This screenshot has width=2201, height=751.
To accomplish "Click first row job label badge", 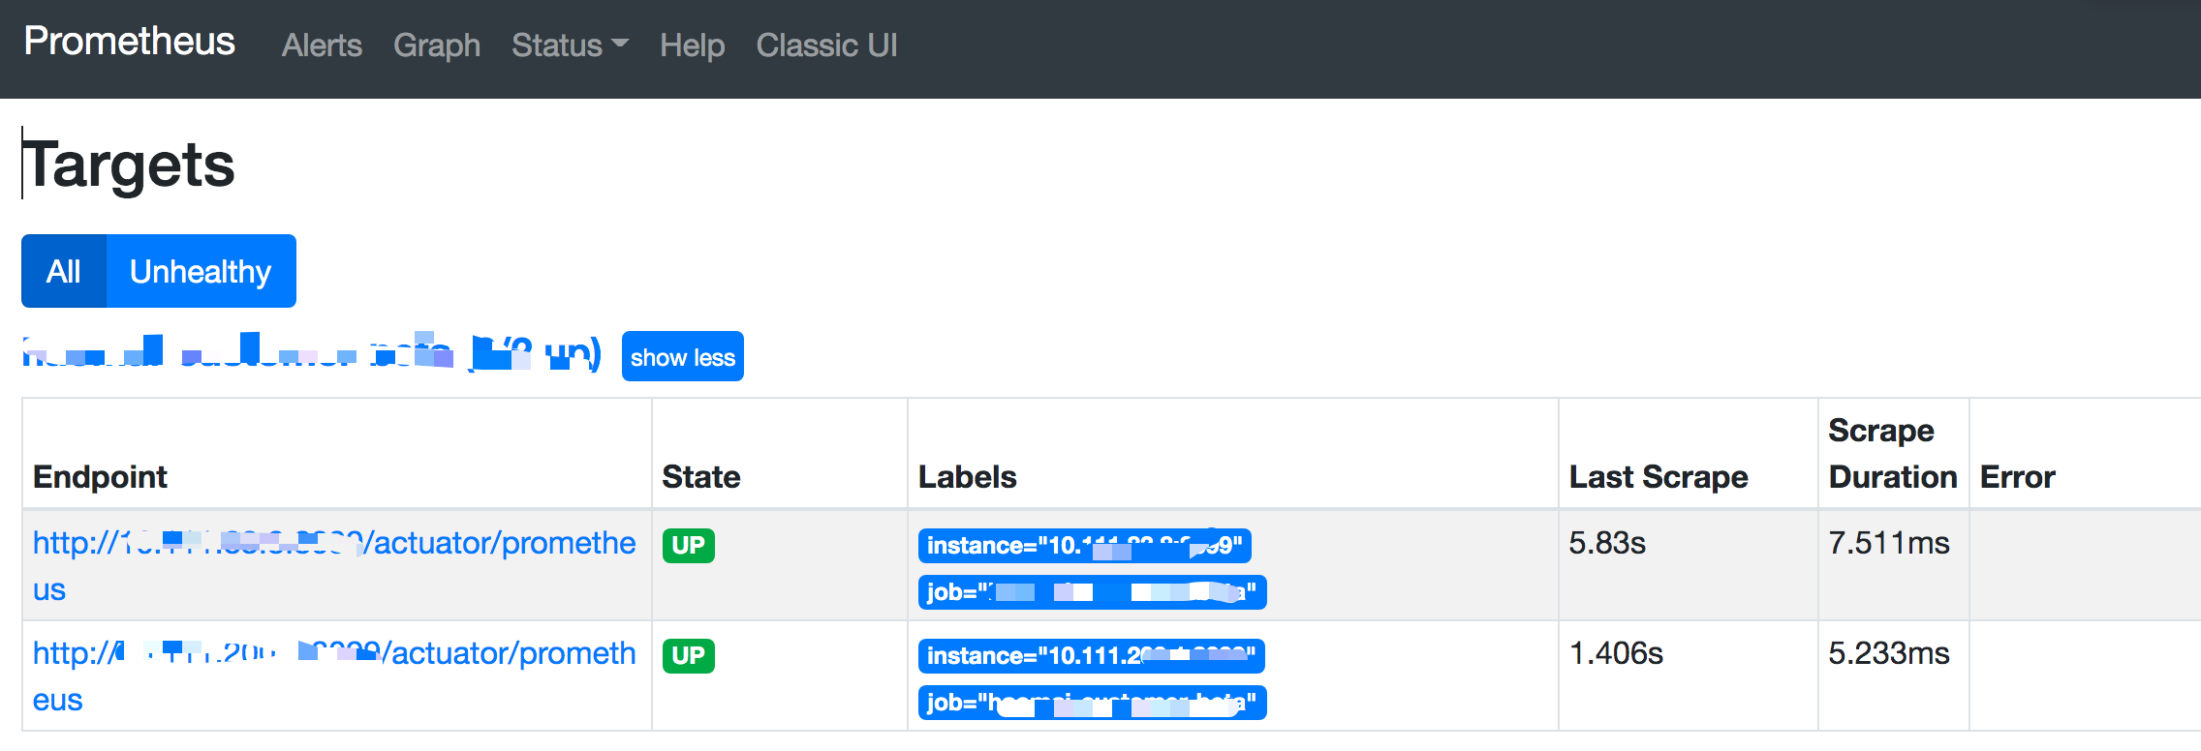I will [1093, 591].
